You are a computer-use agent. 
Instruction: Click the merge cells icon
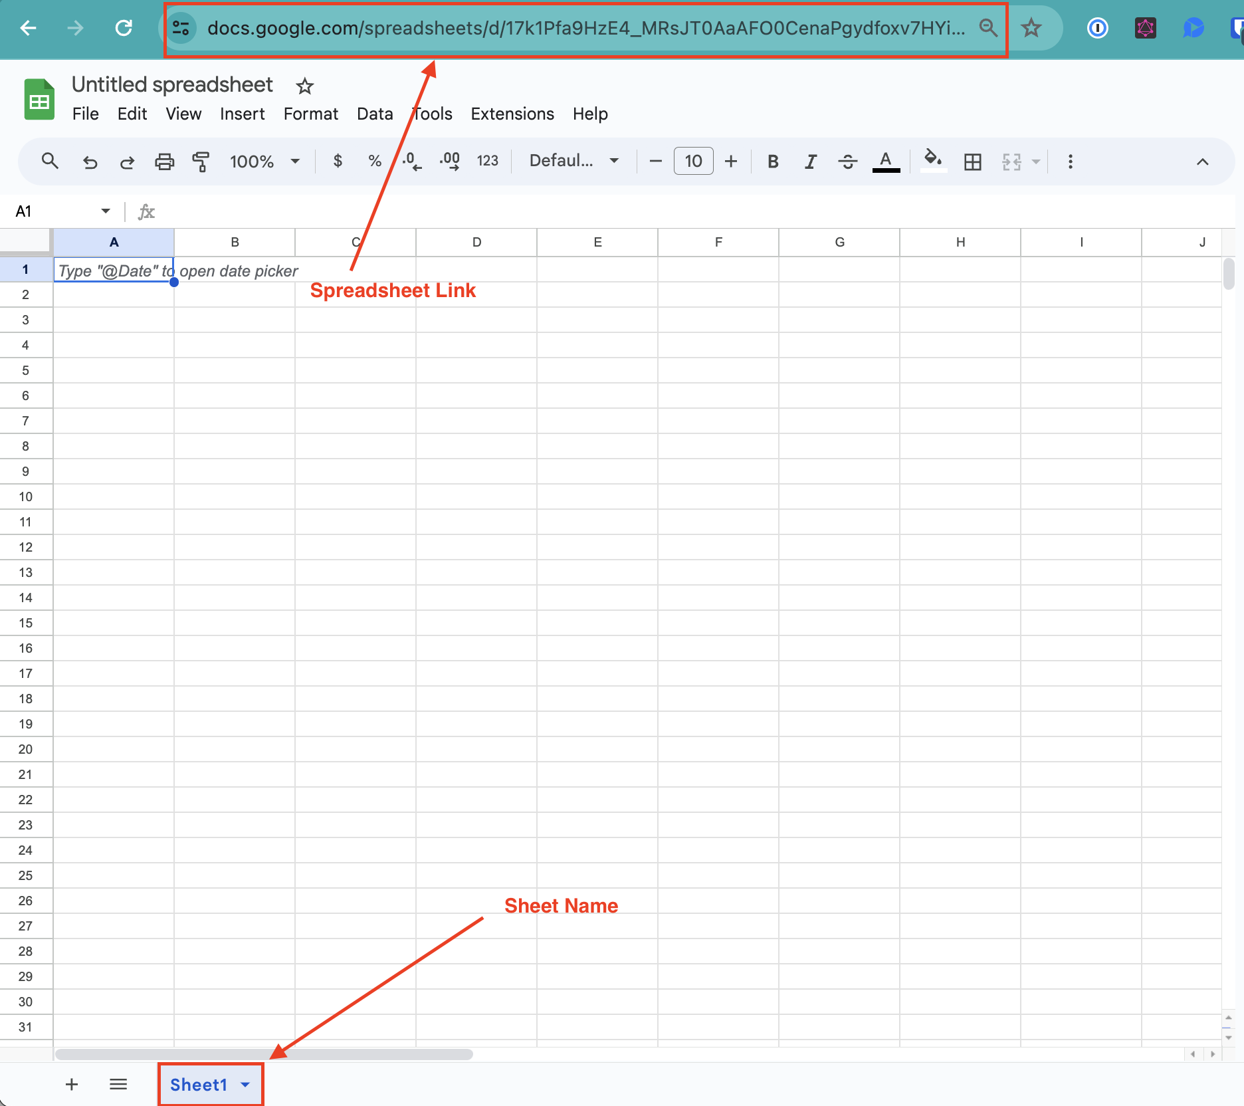coord(1011,162)
